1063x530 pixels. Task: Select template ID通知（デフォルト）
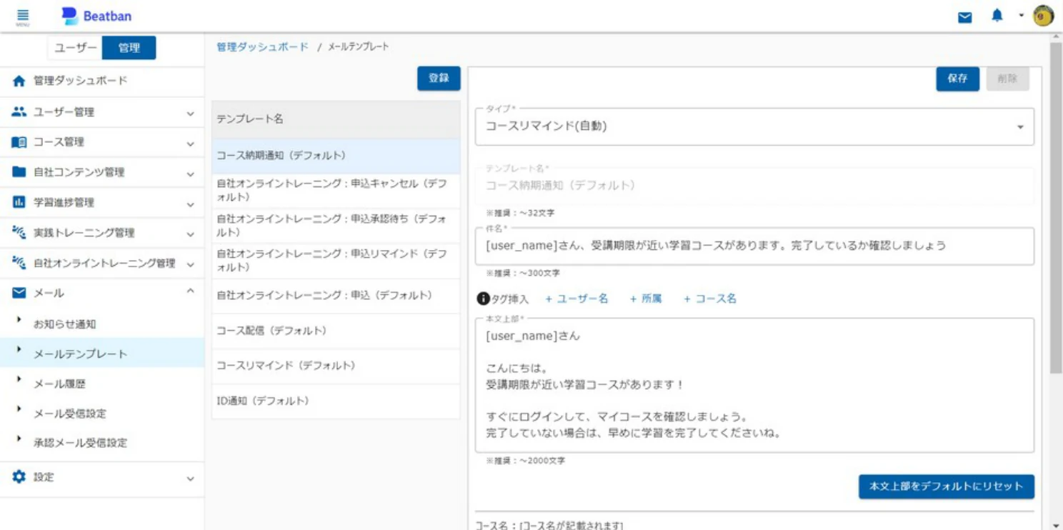[336, 401]
